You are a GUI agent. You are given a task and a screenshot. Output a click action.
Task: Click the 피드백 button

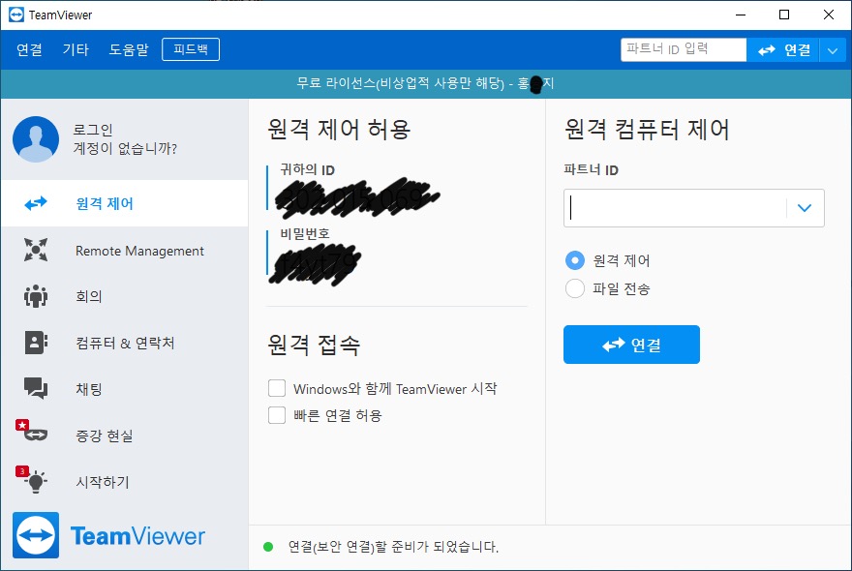(x=191, y=49)
